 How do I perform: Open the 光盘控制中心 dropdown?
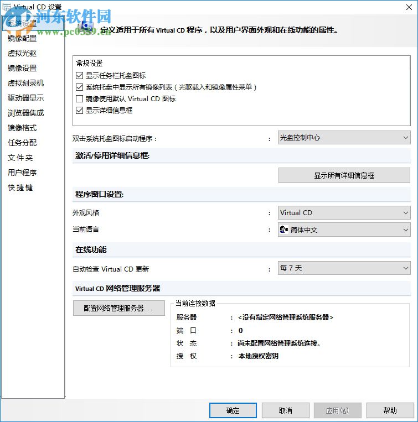click(344, 138)
